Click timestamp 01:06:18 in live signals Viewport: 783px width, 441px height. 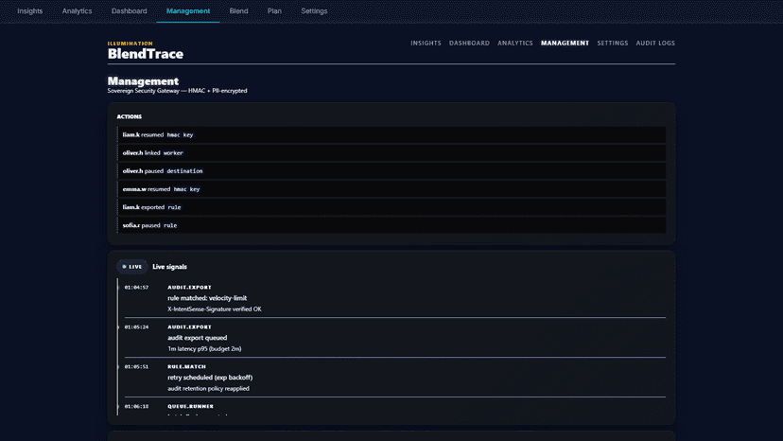pos(136,407)
